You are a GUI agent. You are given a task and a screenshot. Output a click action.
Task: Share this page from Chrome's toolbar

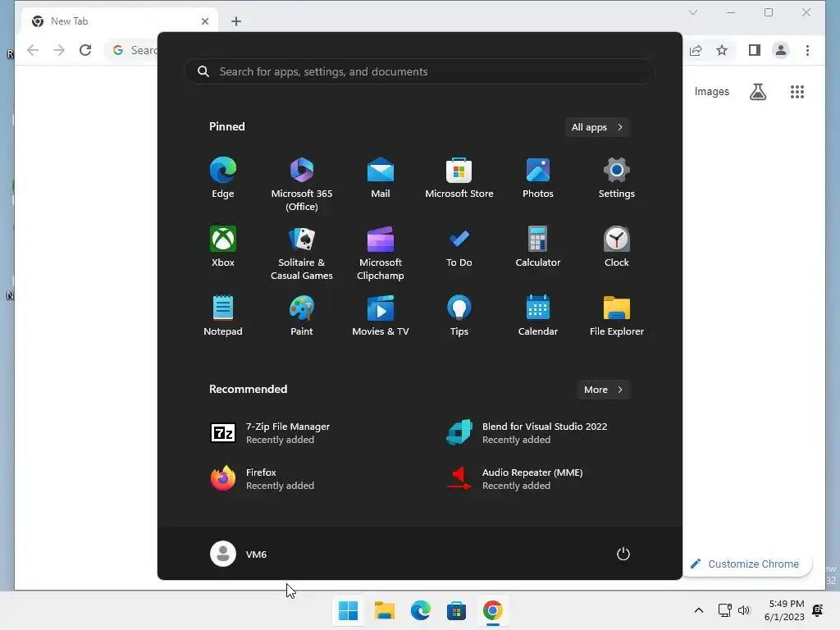[696, 50]
